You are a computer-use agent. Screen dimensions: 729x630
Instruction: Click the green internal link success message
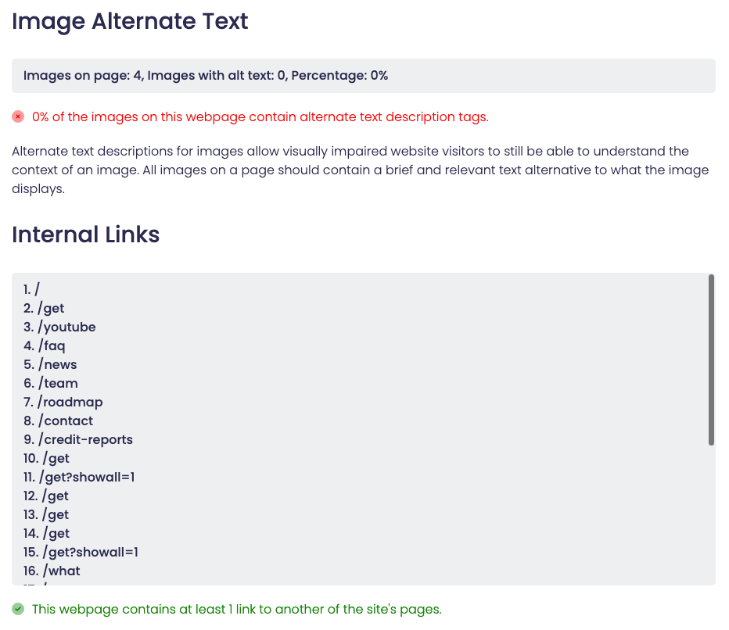pyautogui.click(x=236, y=609)
